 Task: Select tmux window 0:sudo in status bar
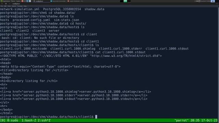click(13, 121)
